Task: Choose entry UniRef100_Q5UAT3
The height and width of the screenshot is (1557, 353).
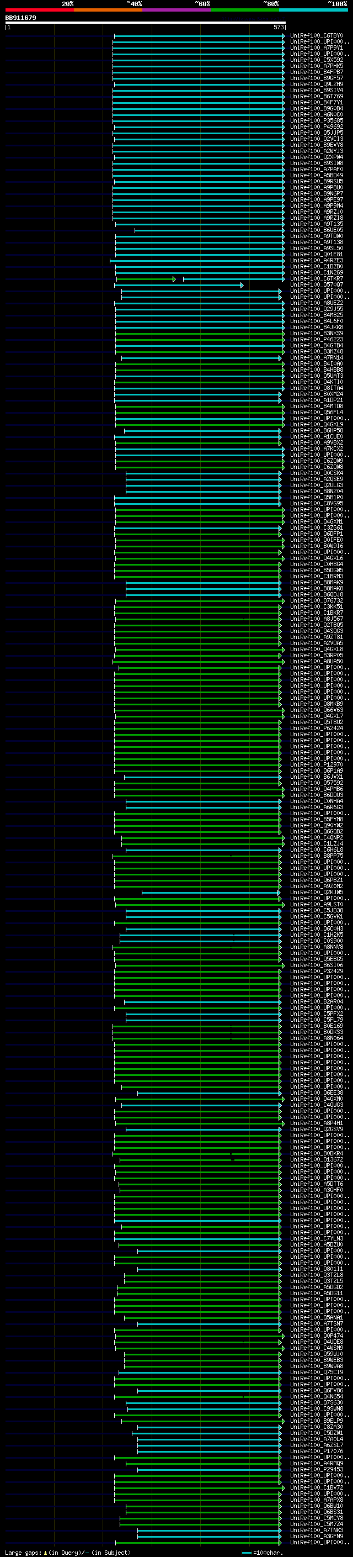Action: click(316, 376)
